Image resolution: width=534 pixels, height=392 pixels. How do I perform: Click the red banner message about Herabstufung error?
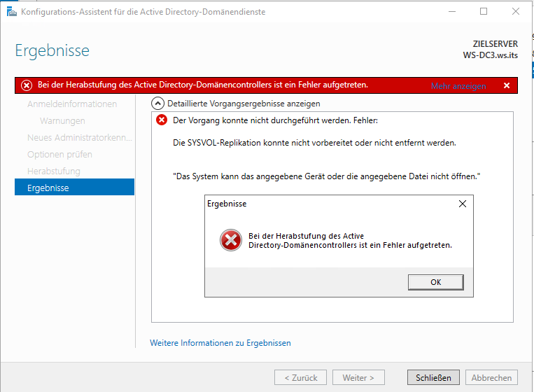[203, 85]
